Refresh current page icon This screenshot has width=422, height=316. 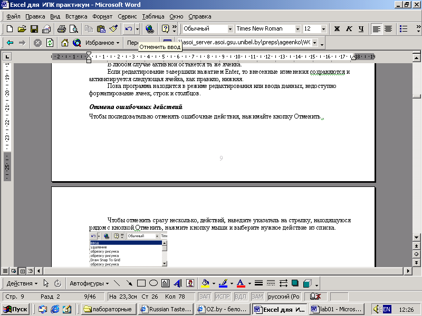pos(50,43)
